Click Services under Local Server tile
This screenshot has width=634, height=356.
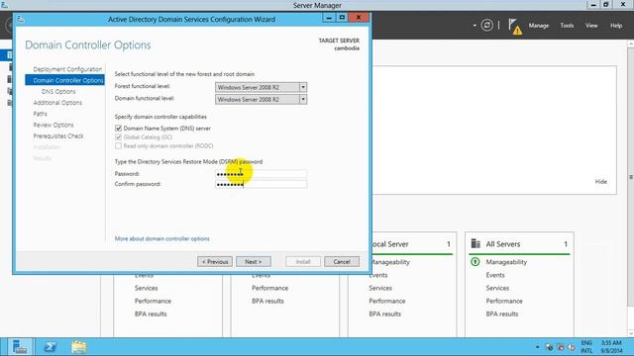click(x=380, y=288)
